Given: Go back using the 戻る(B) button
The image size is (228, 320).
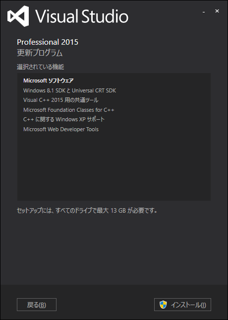Looking at the screenshot, I should click(37, 305).
